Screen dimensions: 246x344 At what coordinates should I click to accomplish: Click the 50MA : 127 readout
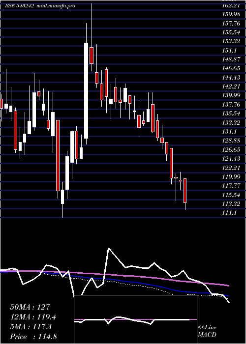30,307
